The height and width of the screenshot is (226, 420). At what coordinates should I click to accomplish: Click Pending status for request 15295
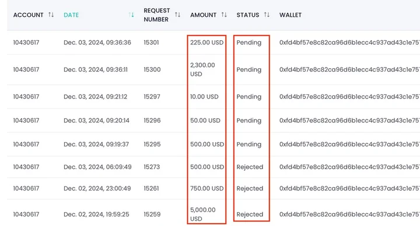pyautogui.click(x=249, y=144)
